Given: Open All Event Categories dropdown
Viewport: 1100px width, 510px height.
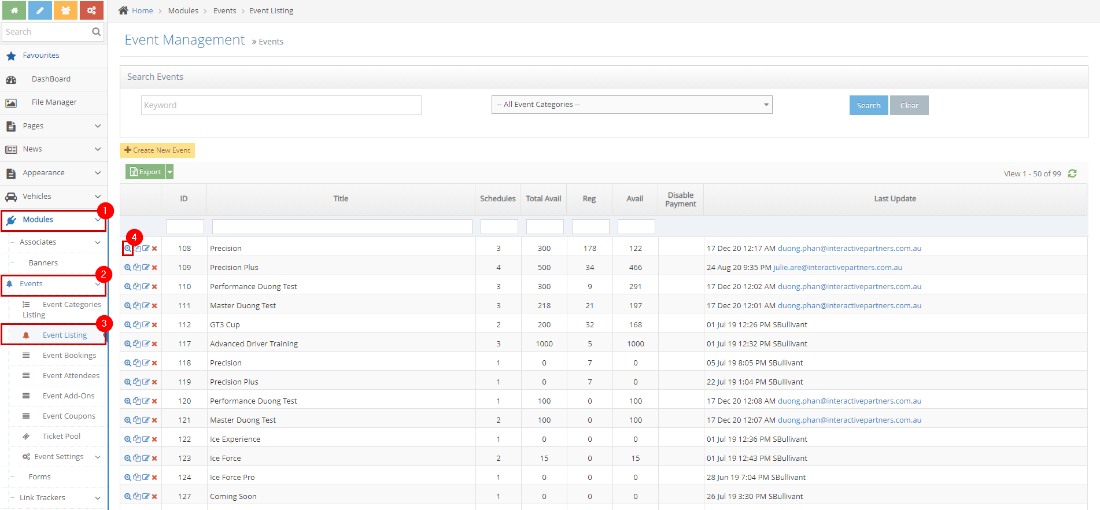Looking at the screenshot, I should 632,105.
